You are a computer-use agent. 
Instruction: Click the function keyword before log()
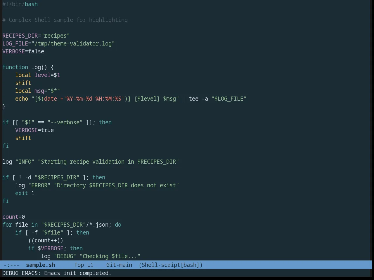(15, 67)
